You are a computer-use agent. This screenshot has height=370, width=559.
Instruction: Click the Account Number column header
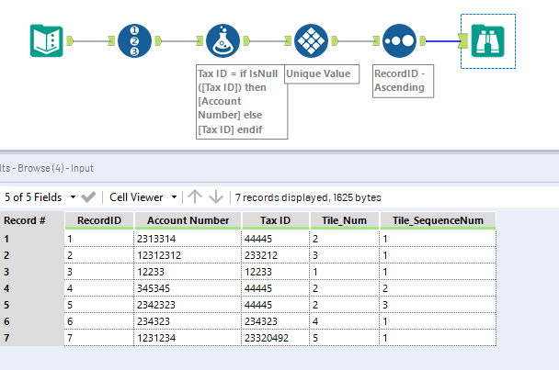[x=188, y=220]
